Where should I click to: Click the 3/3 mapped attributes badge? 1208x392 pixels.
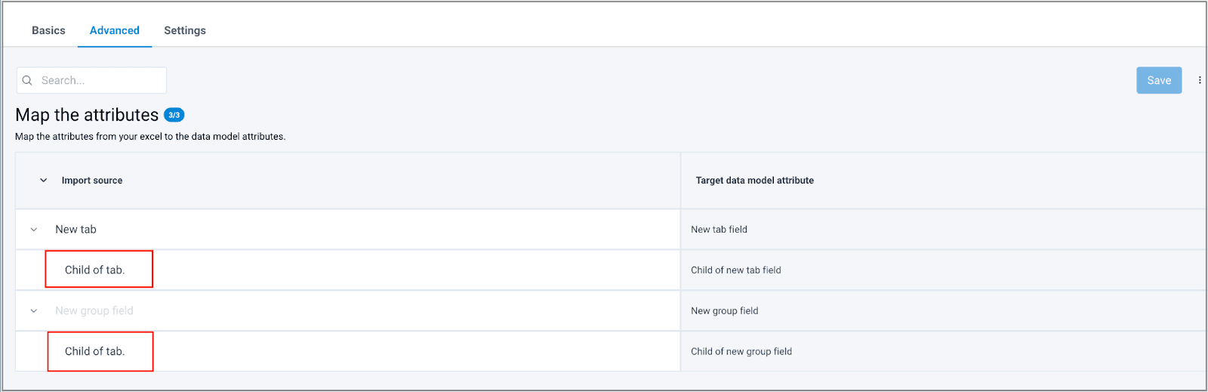[x=174, y=115]
